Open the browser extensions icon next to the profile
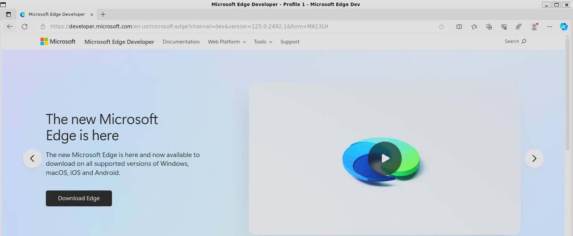Image resolution: width=573 pixels, height=236 pixels. (x=519, y=27)
